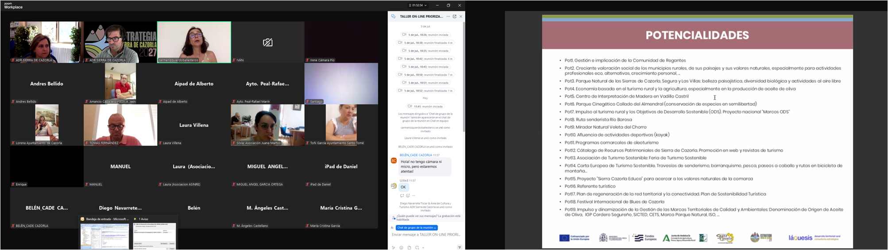This screenshot has width=888, height=250.
Task: Click the chat bubble icon in chat header
Action: pyautogui.click(x=393, y=16)
